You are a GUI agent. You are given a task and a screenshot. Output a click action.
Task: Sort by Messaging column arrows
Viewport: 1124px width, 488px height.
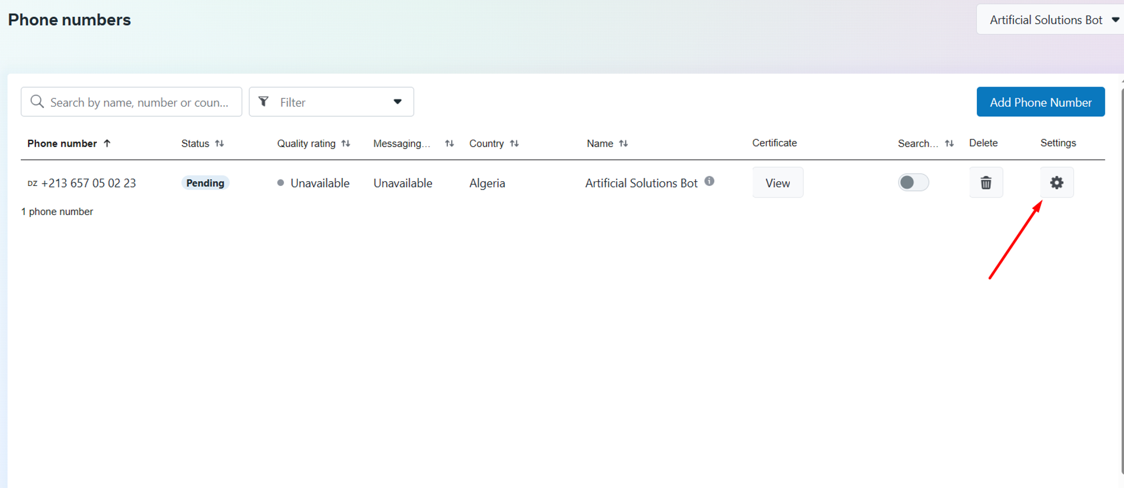pyautogui.click(x=449, y=143)
